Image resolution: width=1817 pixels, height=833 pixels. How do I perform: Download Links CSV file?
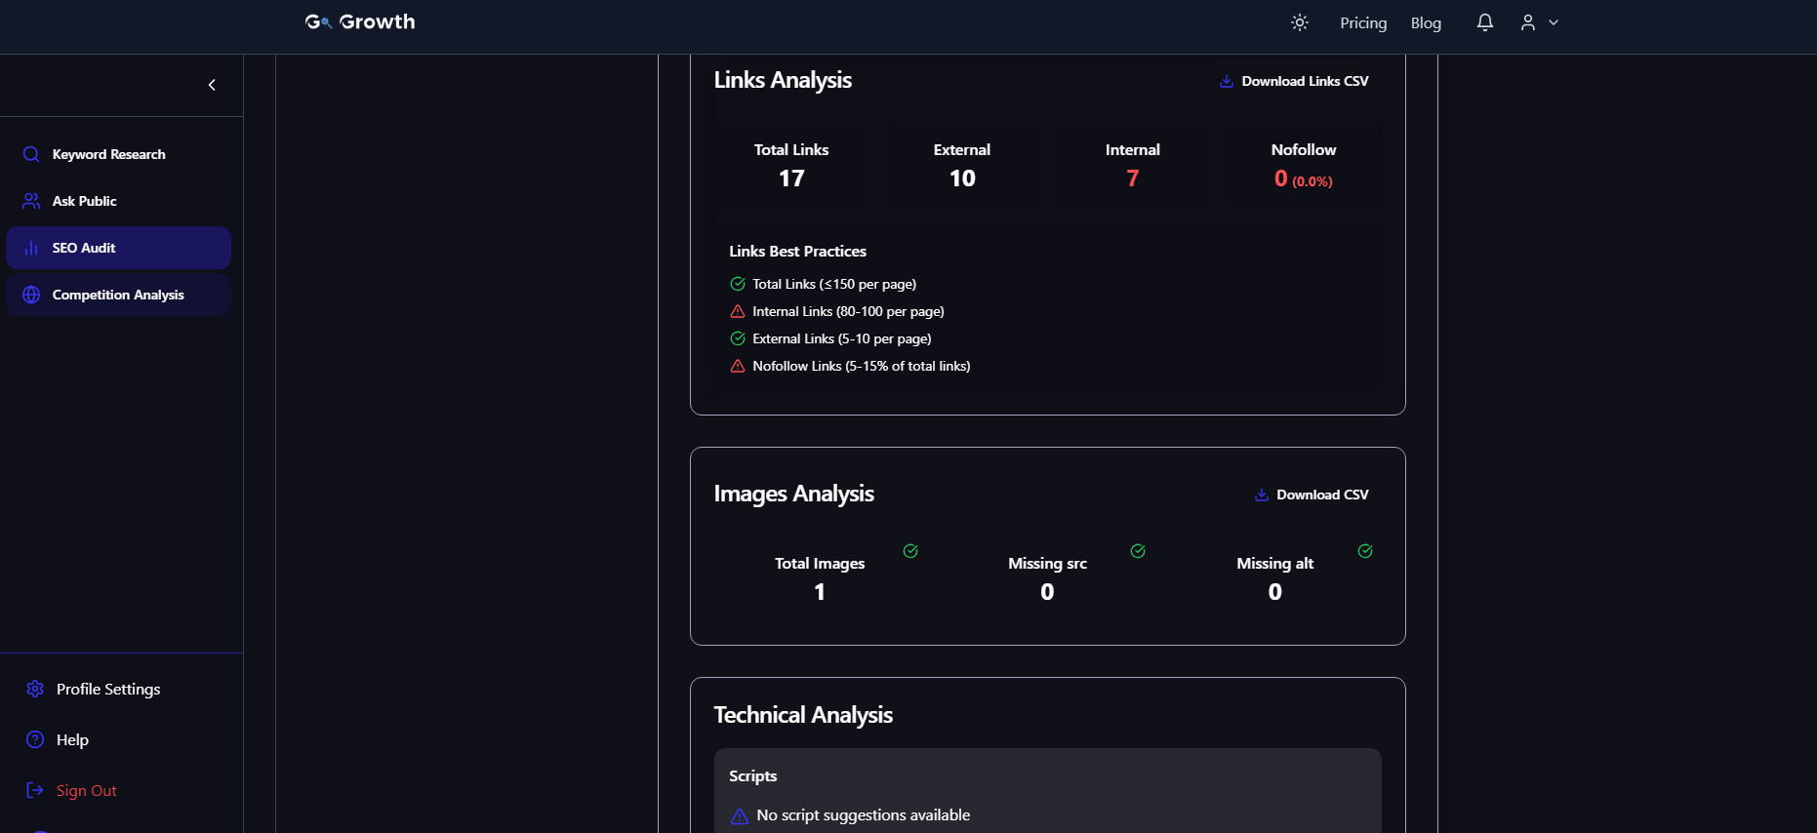click(1294, 81)
